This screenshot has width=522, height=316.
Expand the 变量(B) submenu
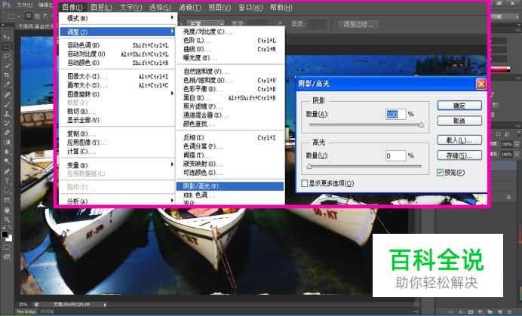[118, 165]
